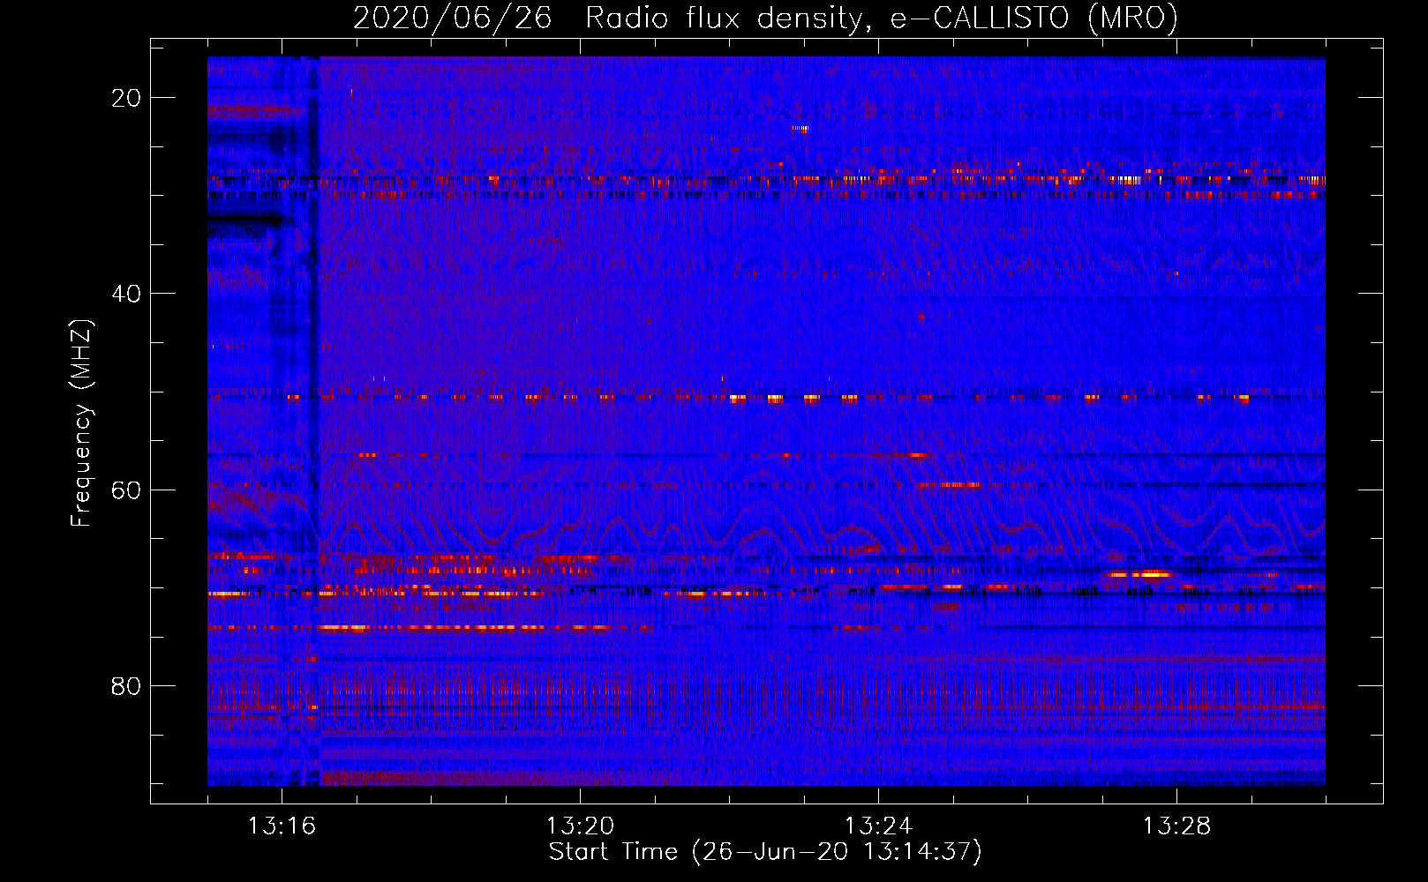Click the 13:28 time tick label
This screenshot has height=882, width=1428.
[1176, 826]
